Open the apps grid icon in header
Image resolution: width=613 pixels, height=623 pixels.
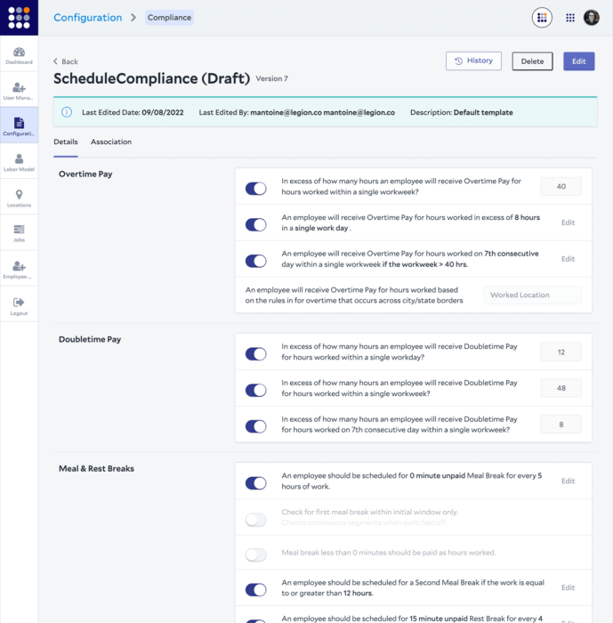pos(570,18)
